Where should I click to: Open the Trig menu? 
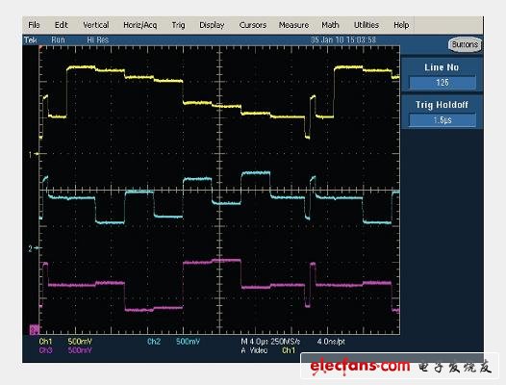(x=179, y=25)
